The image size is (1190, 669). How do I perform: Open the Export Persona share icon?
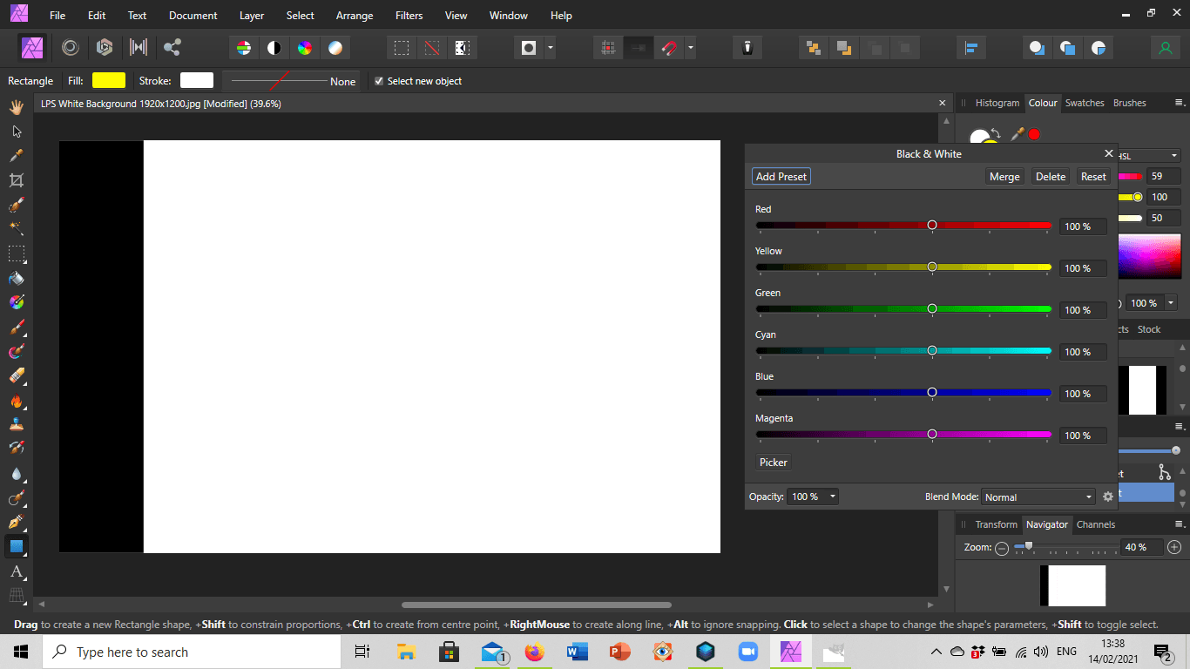pyautogui.click(x=172, y=48)
